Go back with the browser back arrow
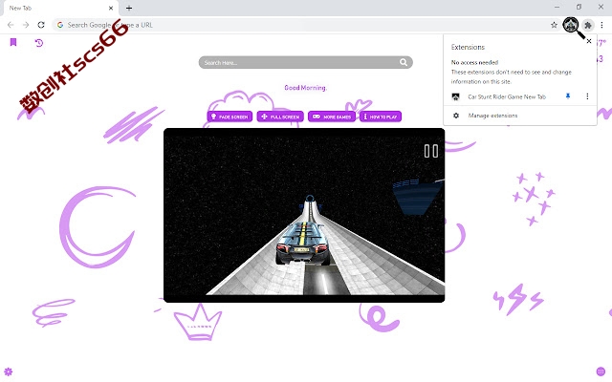Screen dimensions: 612x382 coord(11,25)
